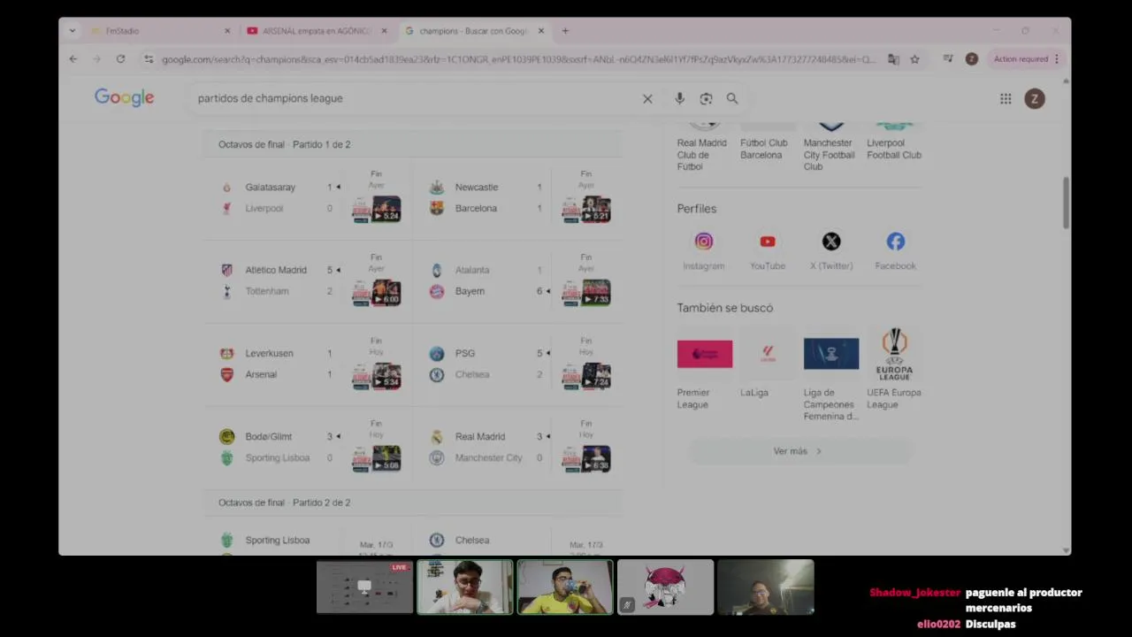Screen dimensions: 1132x637
Task: Open UEFA Europa League card
Action: pyautogui.click(x=894, y=370)
